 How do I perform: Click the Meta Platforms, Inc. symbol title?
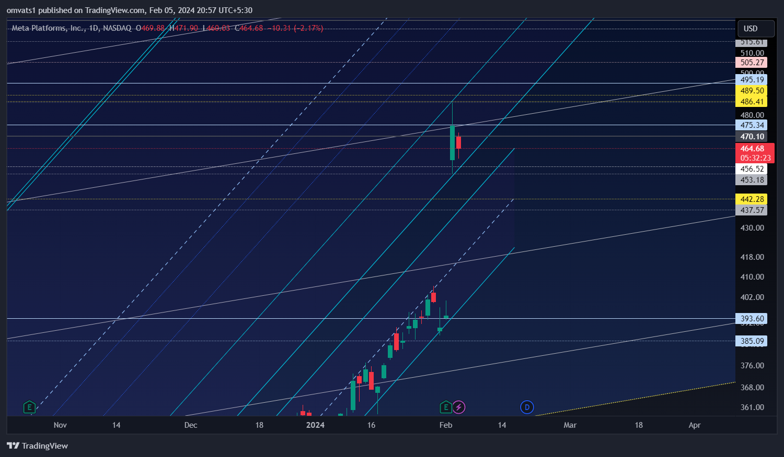48,28
